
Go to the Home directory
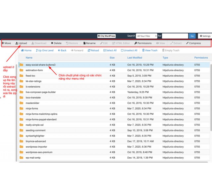pyautogui.click(x=26, y=51)
